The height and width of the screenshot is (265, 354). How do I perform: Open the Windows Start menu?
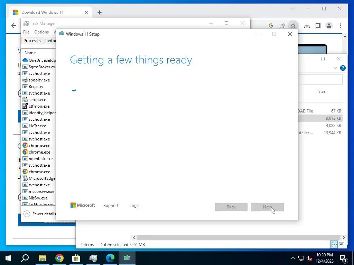[x=8, y=258]
